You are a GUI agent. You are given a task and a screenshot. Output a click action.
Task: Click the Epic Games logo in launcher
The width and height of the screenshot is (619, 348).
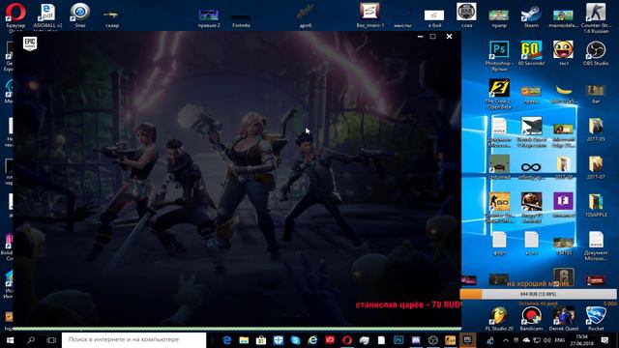pos(30,43)
